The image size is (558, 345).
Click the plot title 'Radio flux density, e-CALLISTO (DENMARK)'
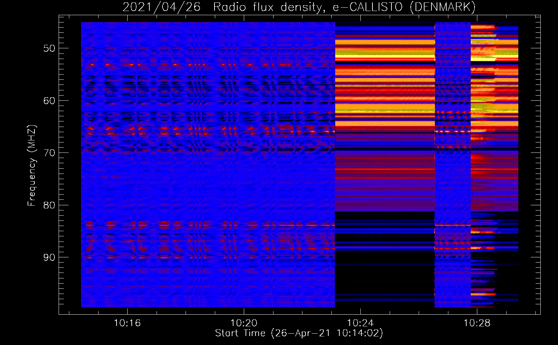point(344,7)
